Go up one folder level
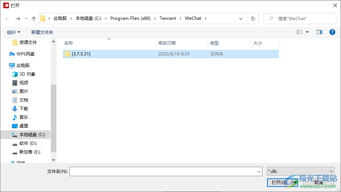This screenshot has width=341, height=192. pyautogui.click(x=34, y=19)
